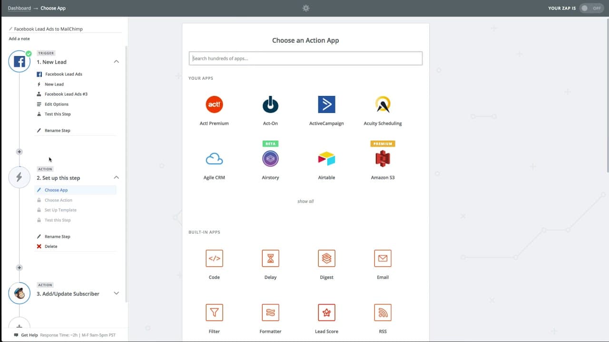Open the Formatter built-in app
Image resolution: width=609 pixels, height=342 pixels.
click(270, 318)
